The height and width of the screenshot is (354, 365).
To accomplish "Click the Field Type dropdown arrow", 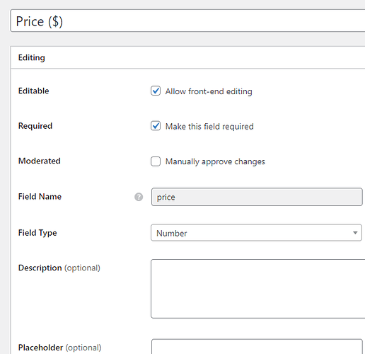I will pos(355,233).
